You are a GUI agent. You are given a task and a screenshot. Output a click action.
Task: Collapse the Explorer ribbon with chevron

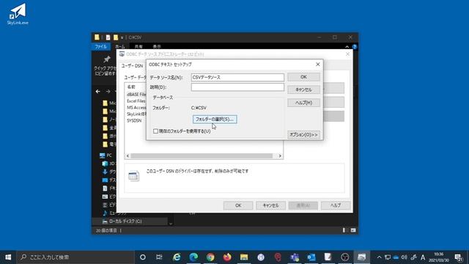click(x=347, y=47)
